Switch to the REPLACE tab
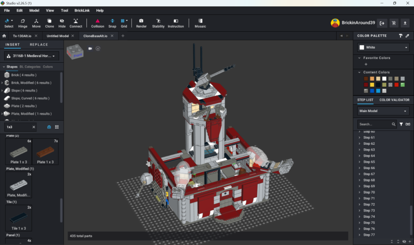Screen dimensions: 414x245 (39, 45)
